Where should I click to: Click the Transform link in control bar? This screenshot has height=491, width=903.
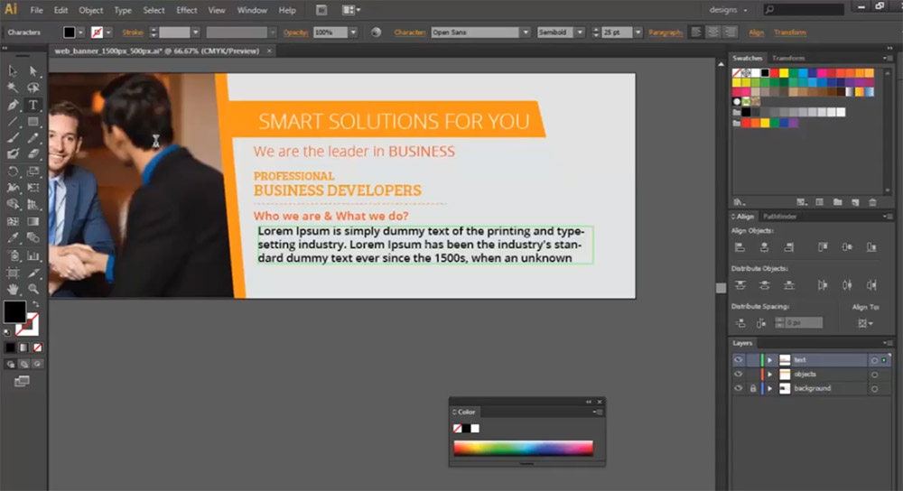[x=789, y=32]
